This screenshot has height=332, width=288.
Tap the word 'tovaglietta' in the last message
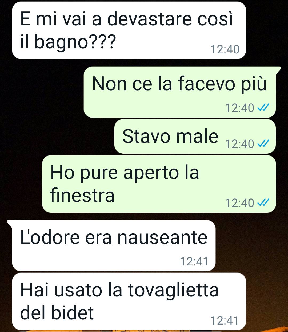[x=173, y=290]
